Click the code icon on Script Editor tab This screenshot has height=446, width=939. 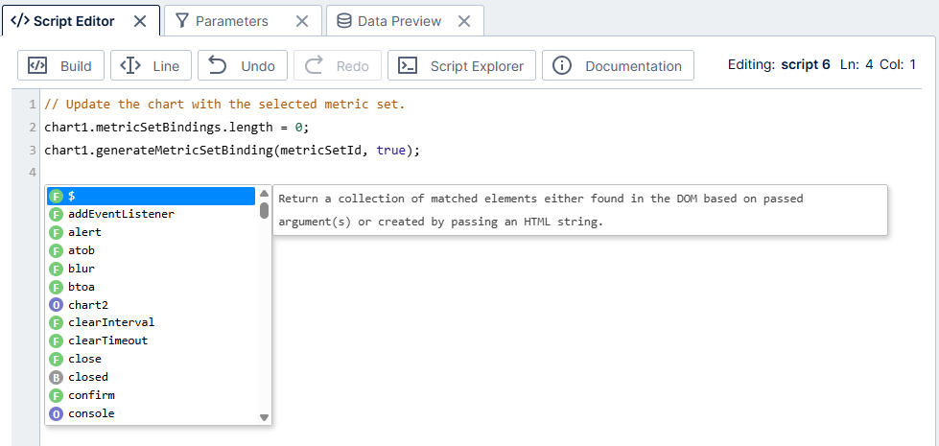pyautogui.click(x=20, y=21)
